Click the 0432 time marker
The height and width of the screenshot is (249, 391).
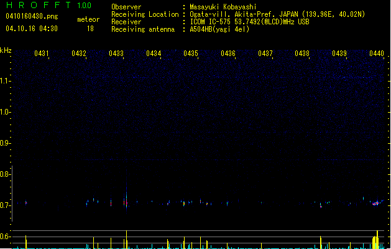coord(79,54)
